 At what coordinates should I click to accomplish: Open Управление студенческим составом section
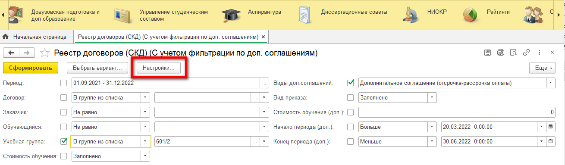[174, 15]
